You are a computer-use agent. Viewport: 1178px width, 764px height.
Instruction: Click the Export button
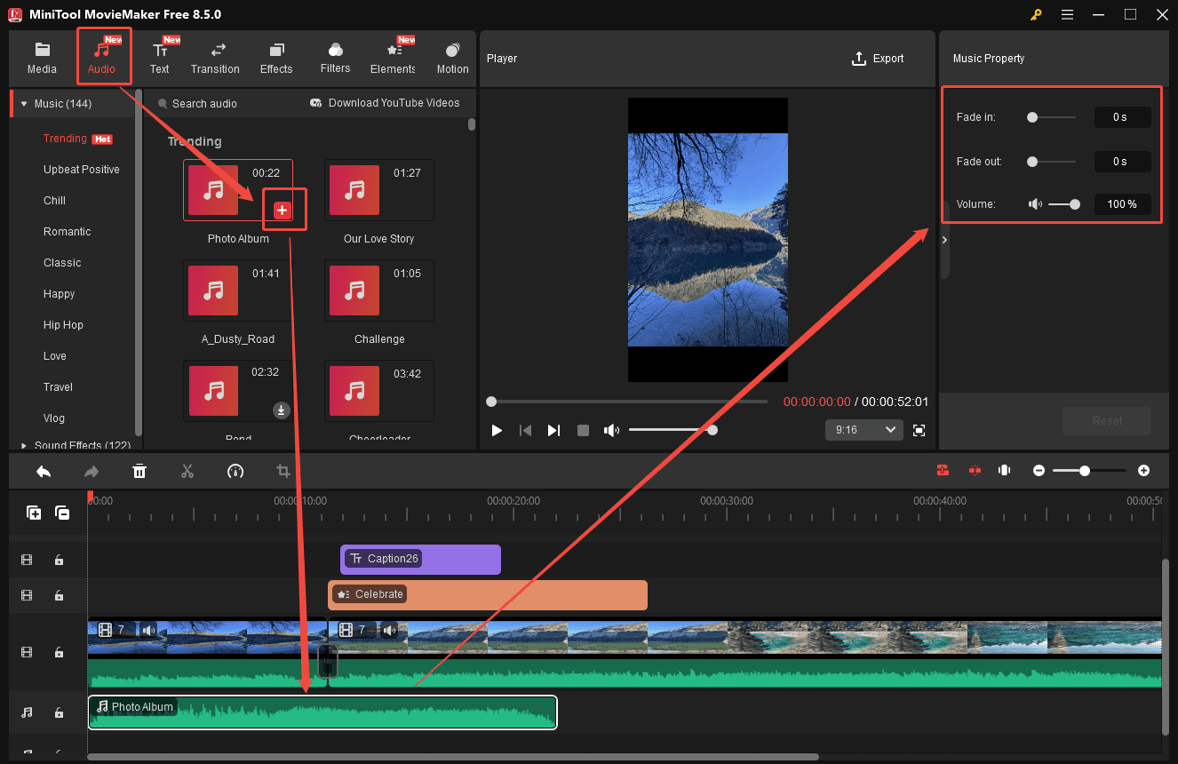pos(878,58)
